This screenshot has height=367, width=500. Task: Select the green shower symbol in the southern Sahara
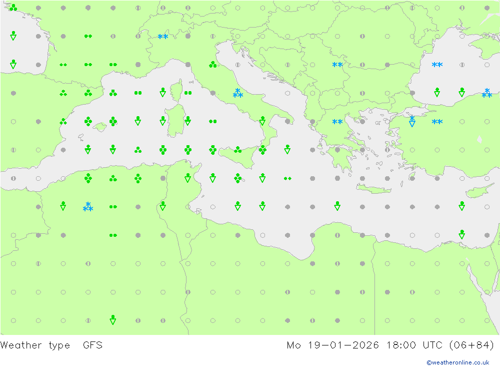coord(113,320)
